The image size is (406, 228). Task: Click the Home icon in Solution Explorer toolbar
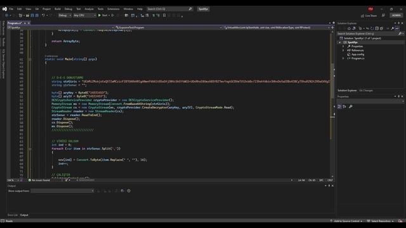pyautogui.click(x=349, y=28)
